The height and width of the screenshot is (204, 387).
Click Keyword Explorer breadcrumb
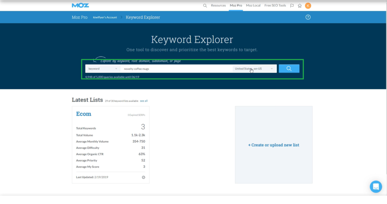pos(143,17)
